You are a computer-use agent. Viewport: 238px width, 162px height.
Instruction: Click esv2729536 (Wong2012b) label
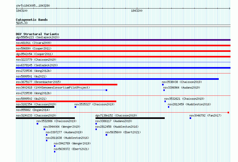coord(34,71)
